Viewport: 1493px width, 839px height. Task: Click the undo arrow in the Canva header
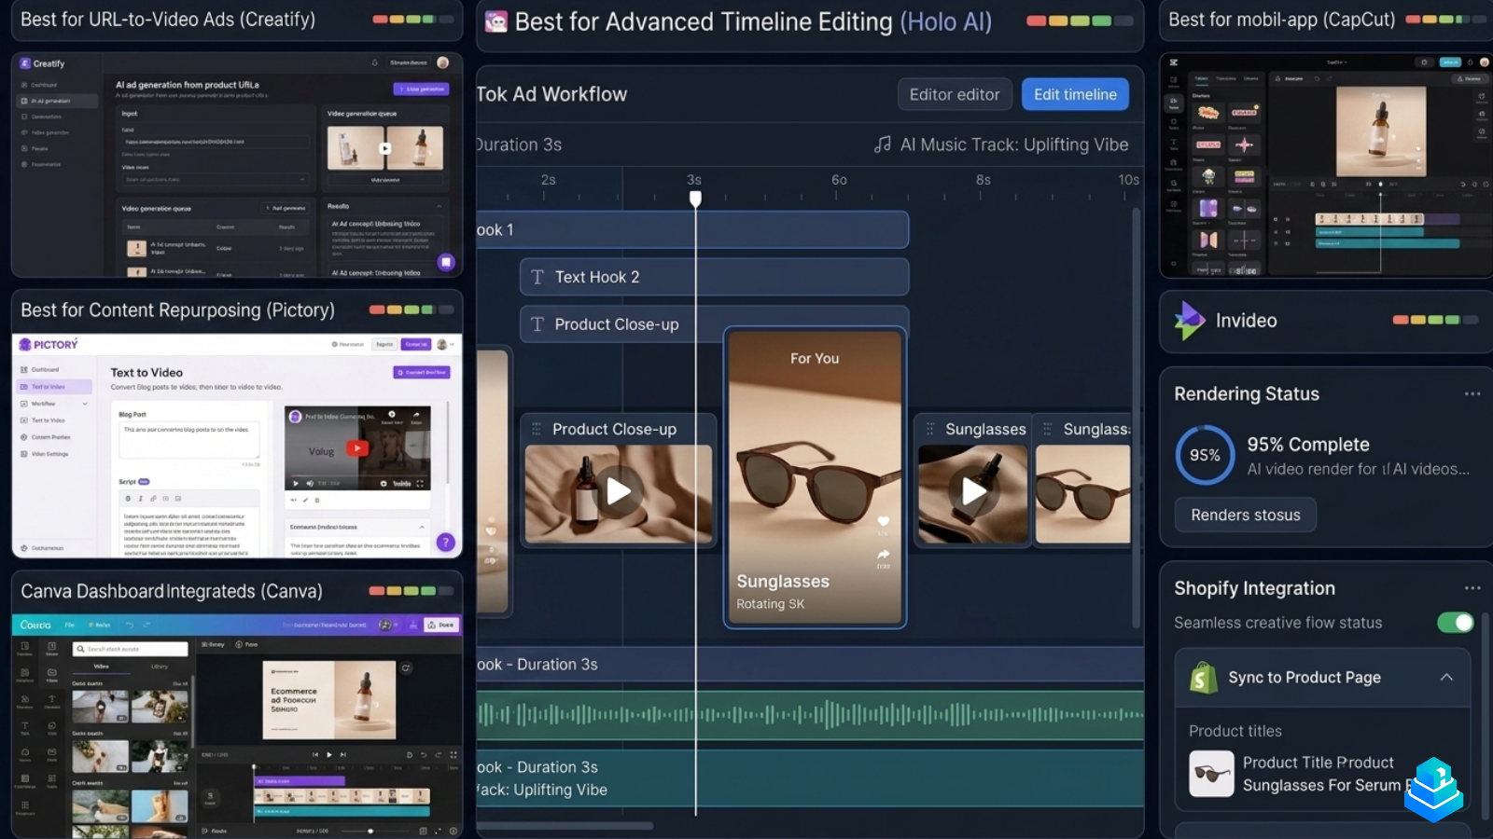pos(130,625)
